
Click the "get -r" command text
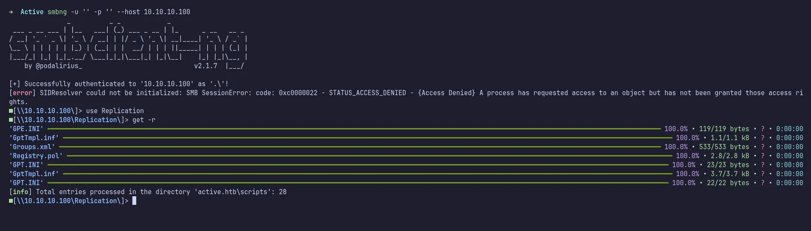[144, 120]
